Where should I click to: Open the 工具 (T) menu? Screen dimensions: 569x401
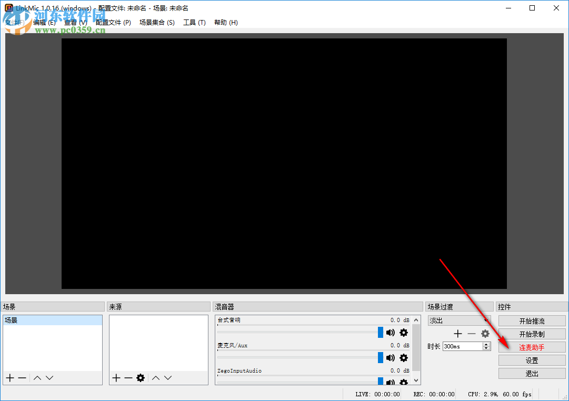click(195, 23)
